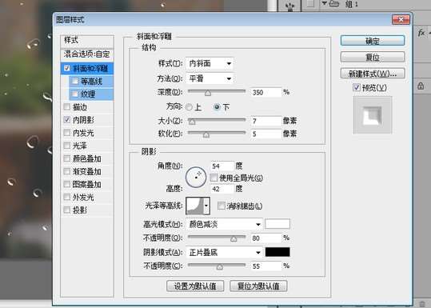Open 高光模式 dropdown showing 颜色减淡
The image size is (431, 308).
224,224
